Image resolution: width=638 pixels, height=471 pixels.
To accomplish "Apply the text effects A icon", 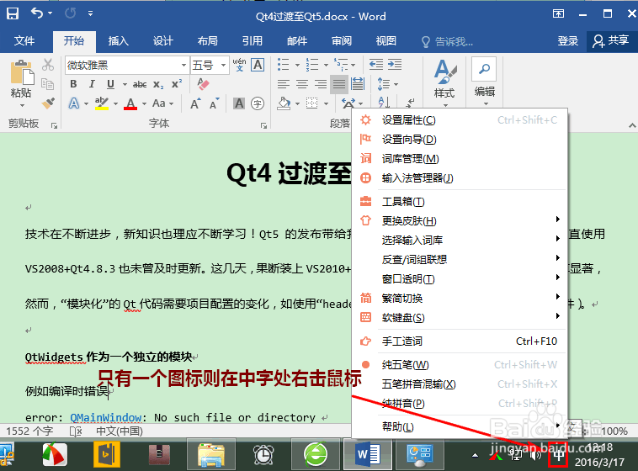I will pos(74,103).
